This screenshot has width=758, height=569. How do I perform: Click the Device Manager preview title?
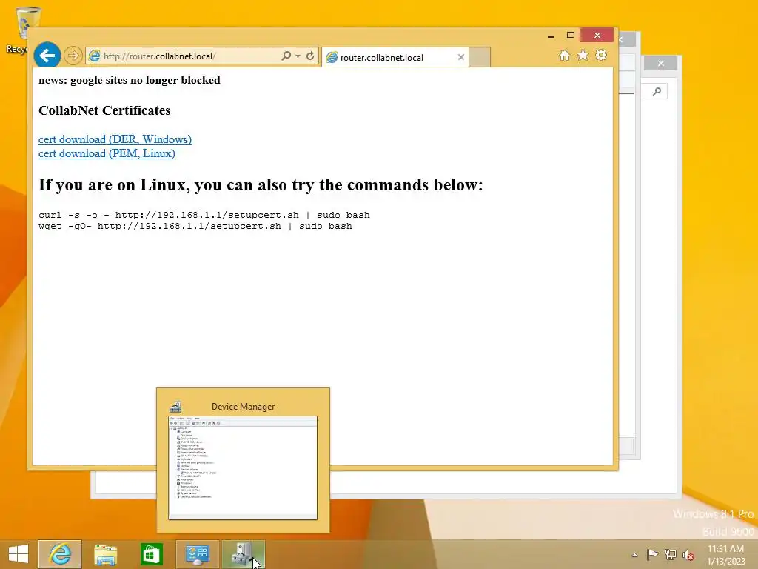coord(243,407)
